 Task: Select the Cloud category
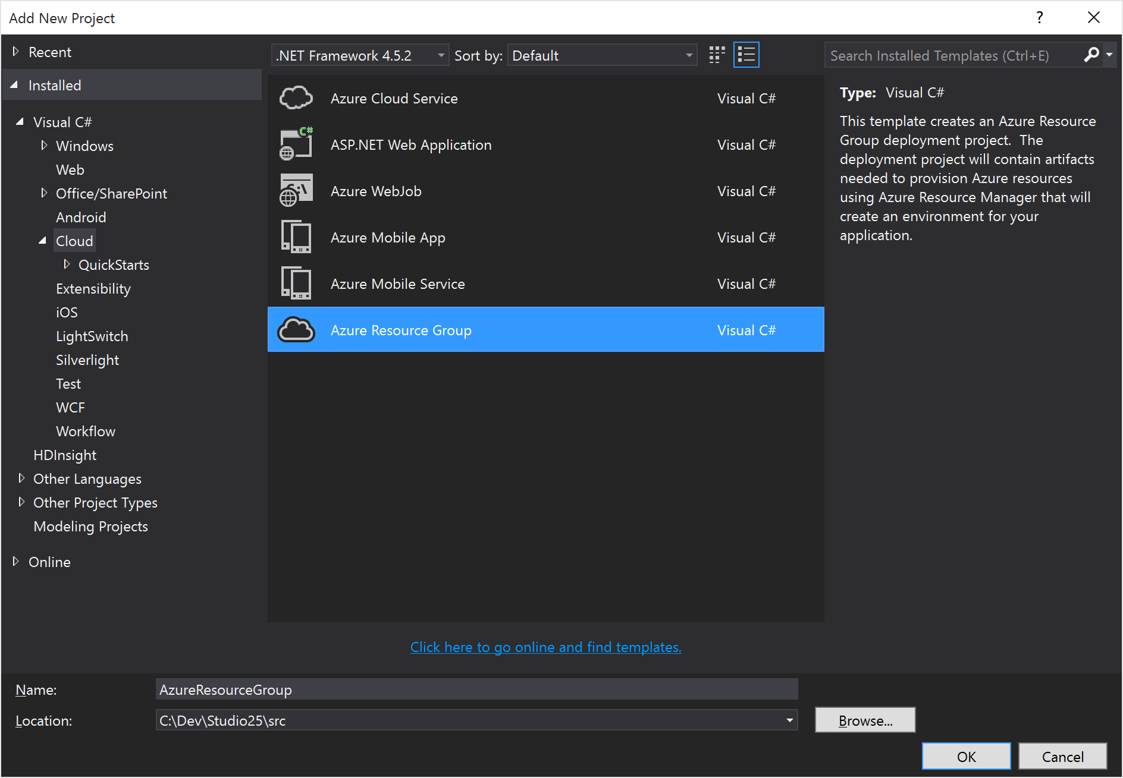point(74,241)
